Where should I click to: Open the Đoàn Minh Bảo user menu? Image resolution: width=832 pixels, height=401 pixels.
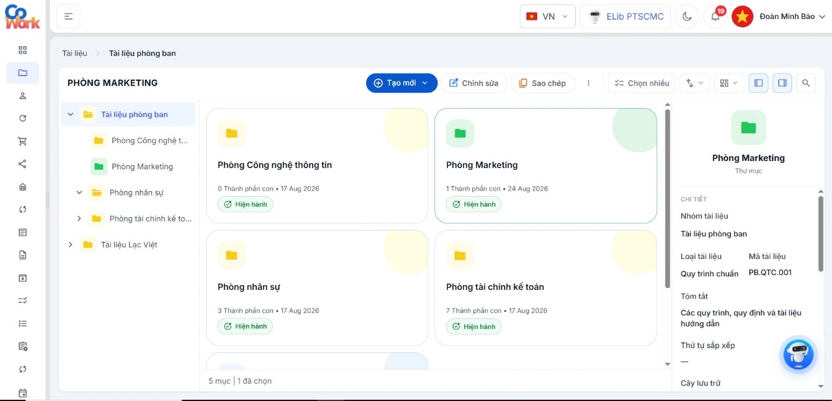(x=779, y=16)
